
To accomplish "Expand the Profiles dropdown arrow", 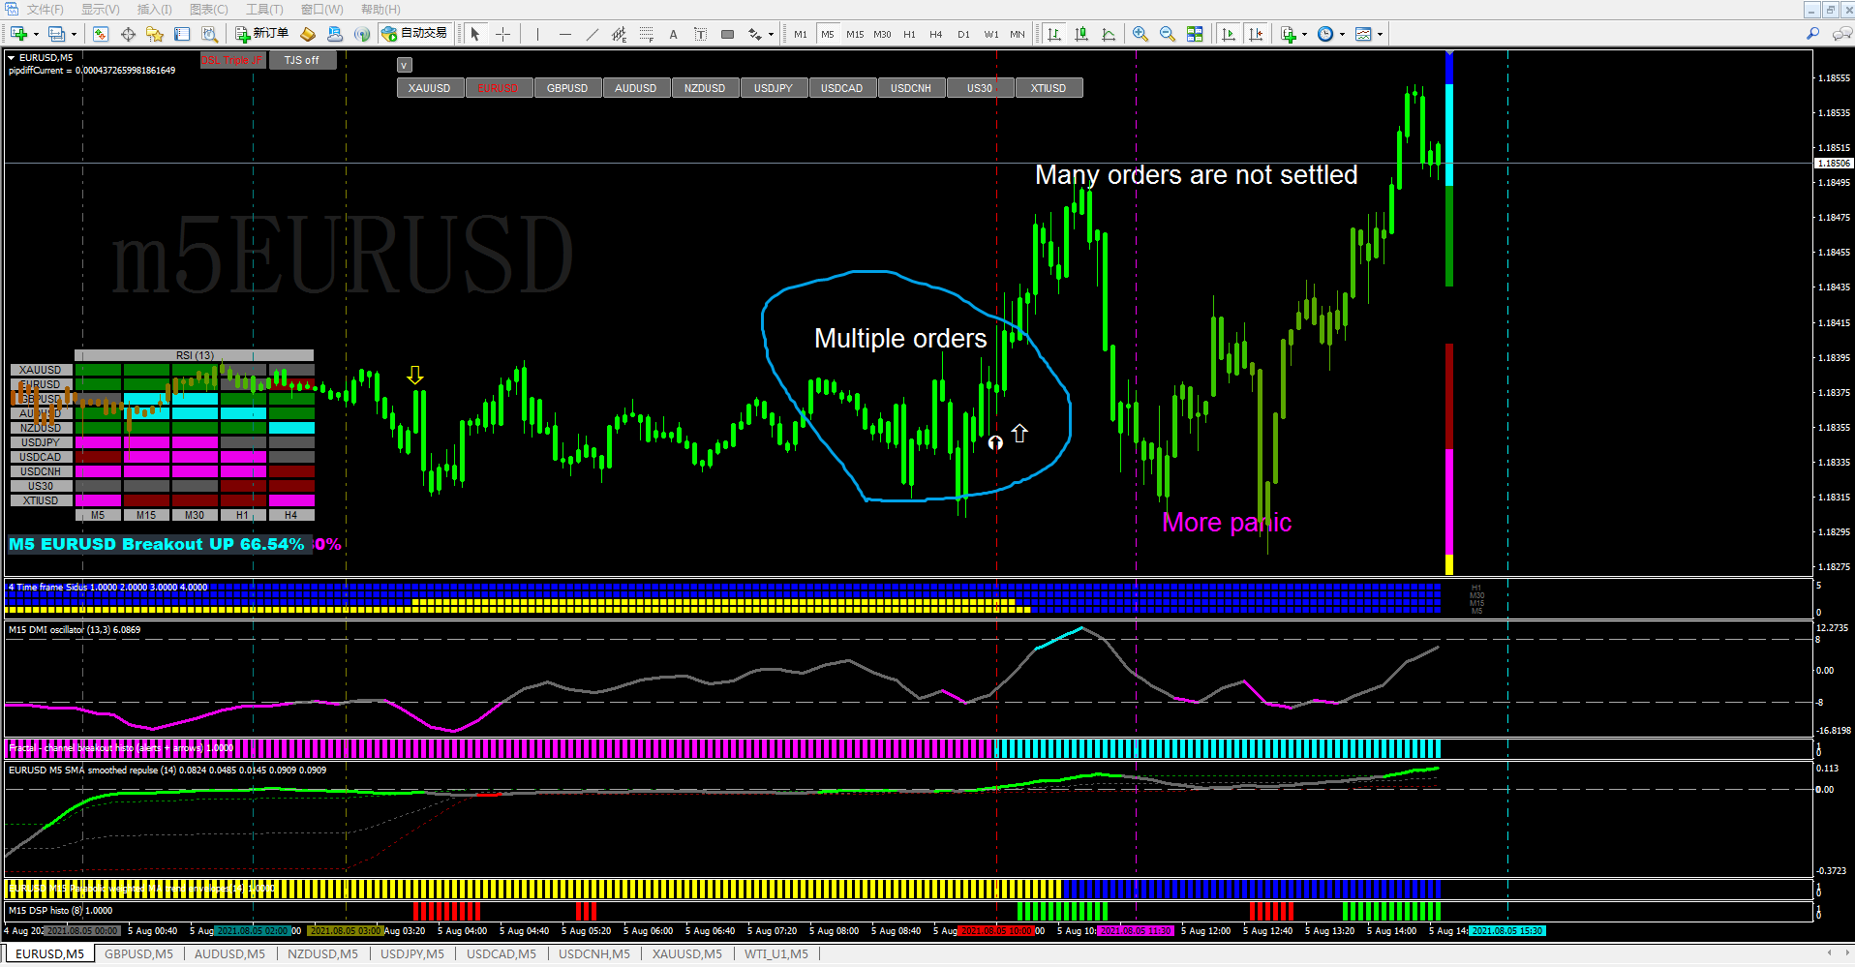I will [x=74, y=35].
